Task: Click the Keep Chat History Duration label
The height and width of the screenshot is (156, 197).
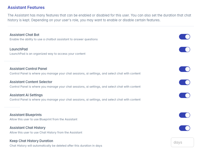Action: click(x=31, y=141)
